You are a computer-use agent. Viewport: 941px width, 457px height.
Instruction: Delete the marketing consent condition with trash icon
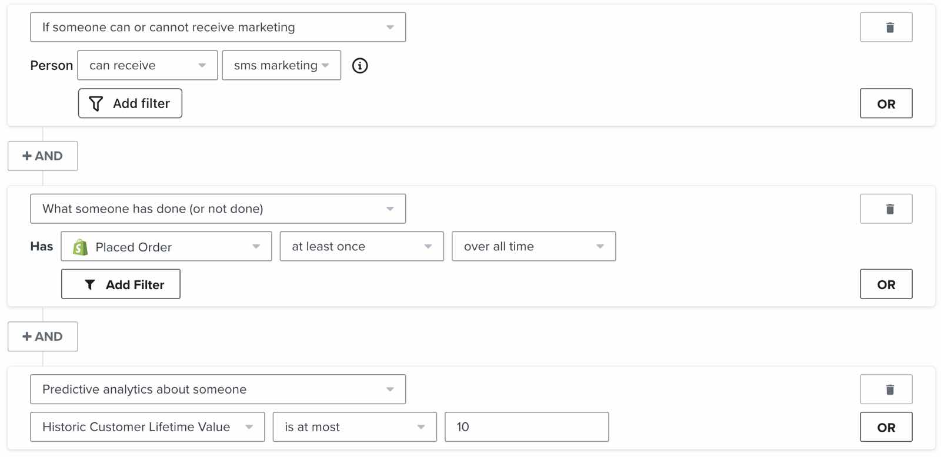click(x=886, y=28)
